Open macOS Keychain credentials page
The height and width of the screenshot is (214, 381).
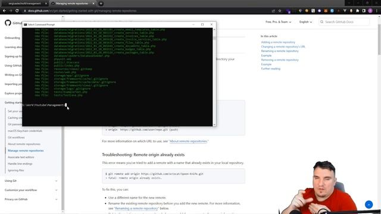pyautogui.click(x=25, y=131)
